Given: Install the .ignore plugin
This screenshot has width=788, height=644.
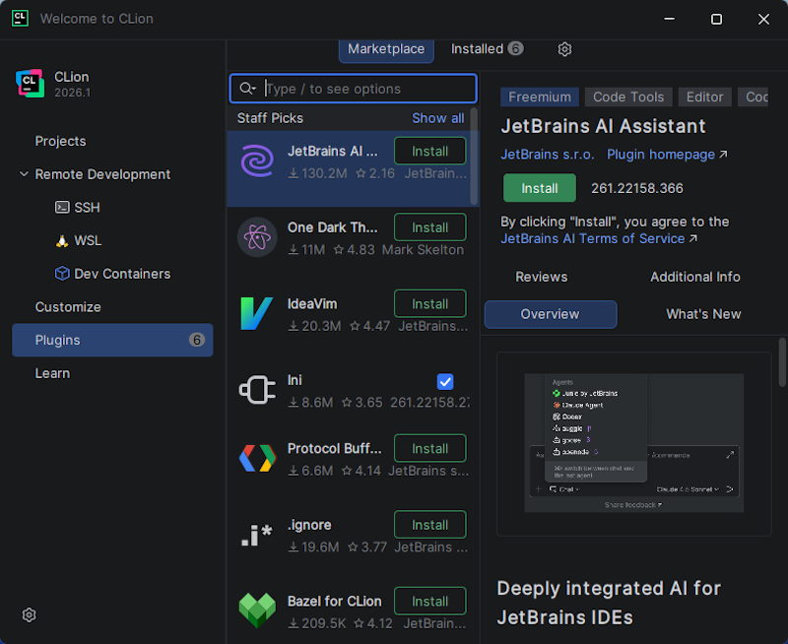Looking at the screenshot, I should pos(430,525).
